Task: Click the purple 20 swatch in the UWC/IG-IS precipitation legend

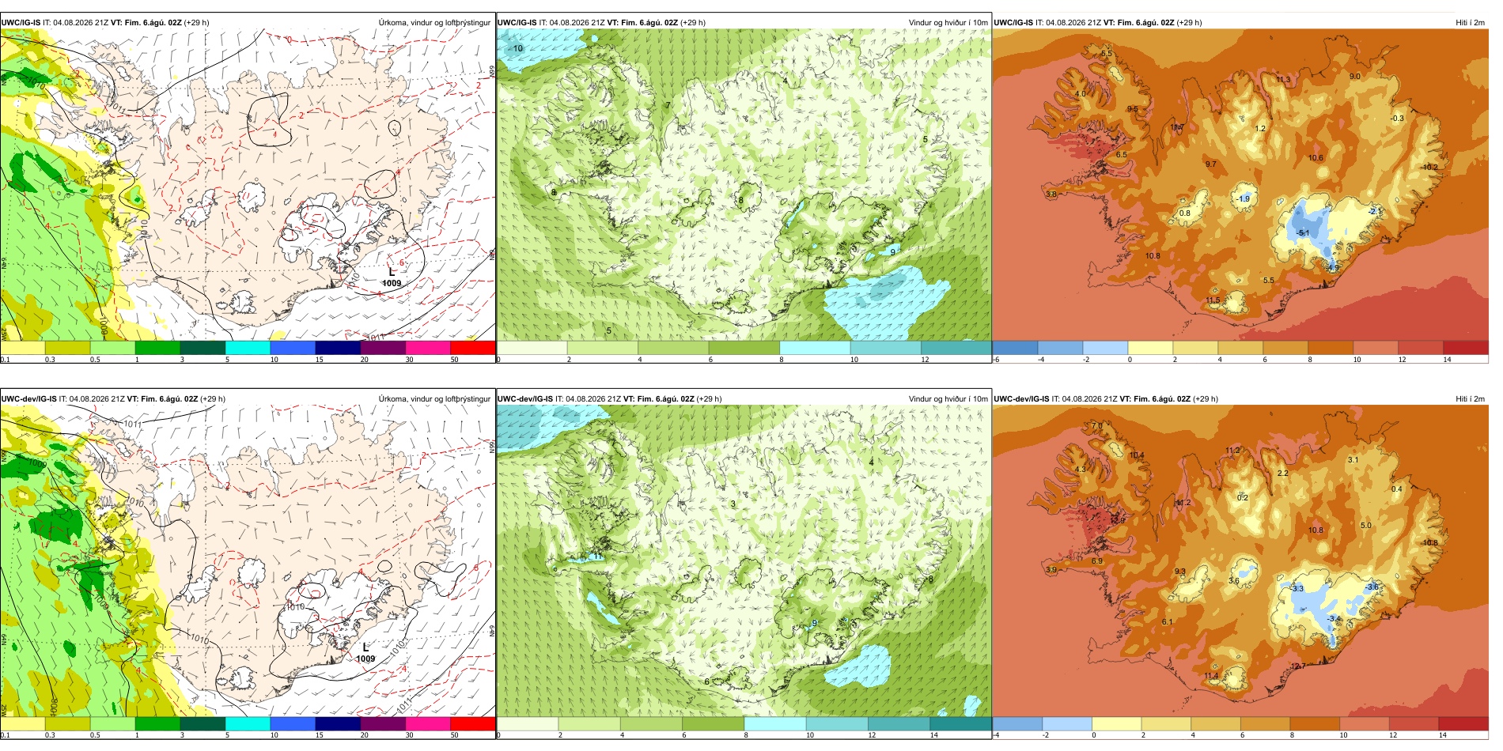Action: click(x=382, y=347)
